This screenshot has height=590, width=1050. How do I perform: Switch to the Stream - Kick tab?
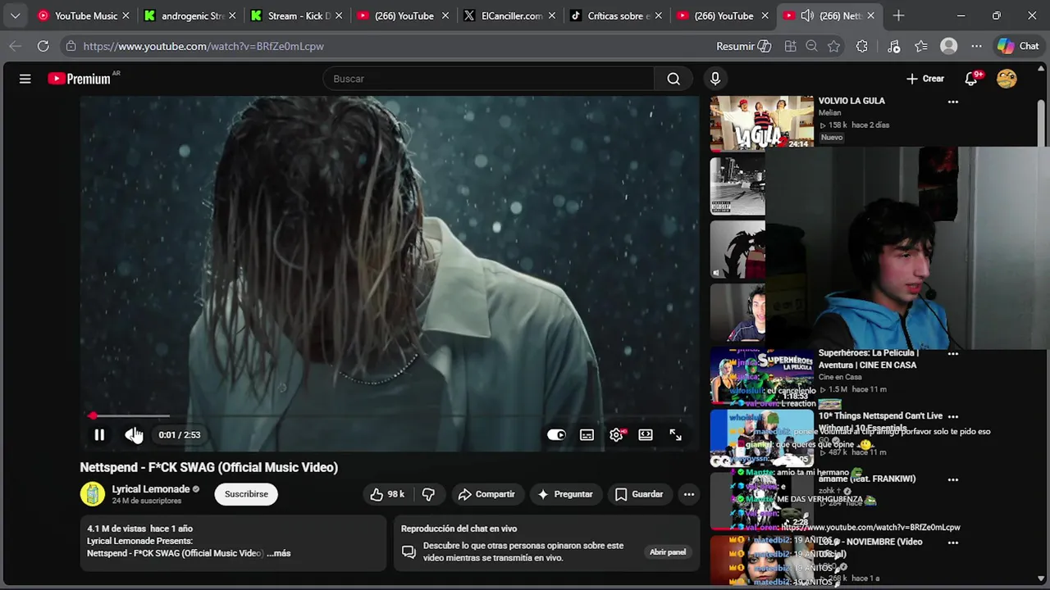(x=297, y=16)
